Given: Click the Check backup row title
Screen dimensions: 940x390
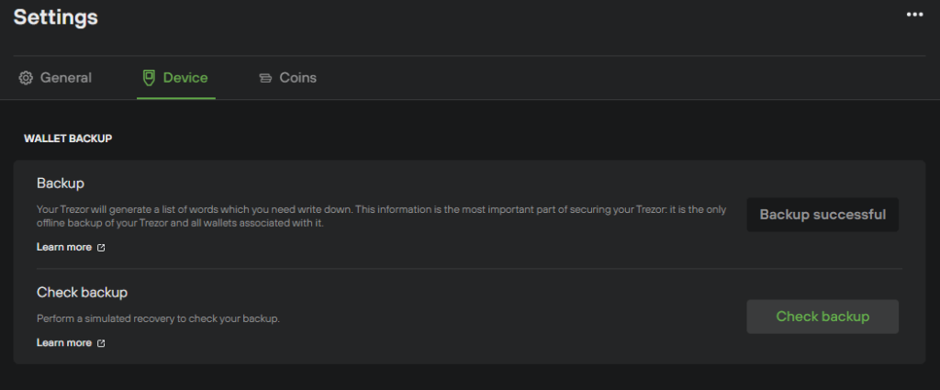Looking at the screenshot, I should point(82,293).
